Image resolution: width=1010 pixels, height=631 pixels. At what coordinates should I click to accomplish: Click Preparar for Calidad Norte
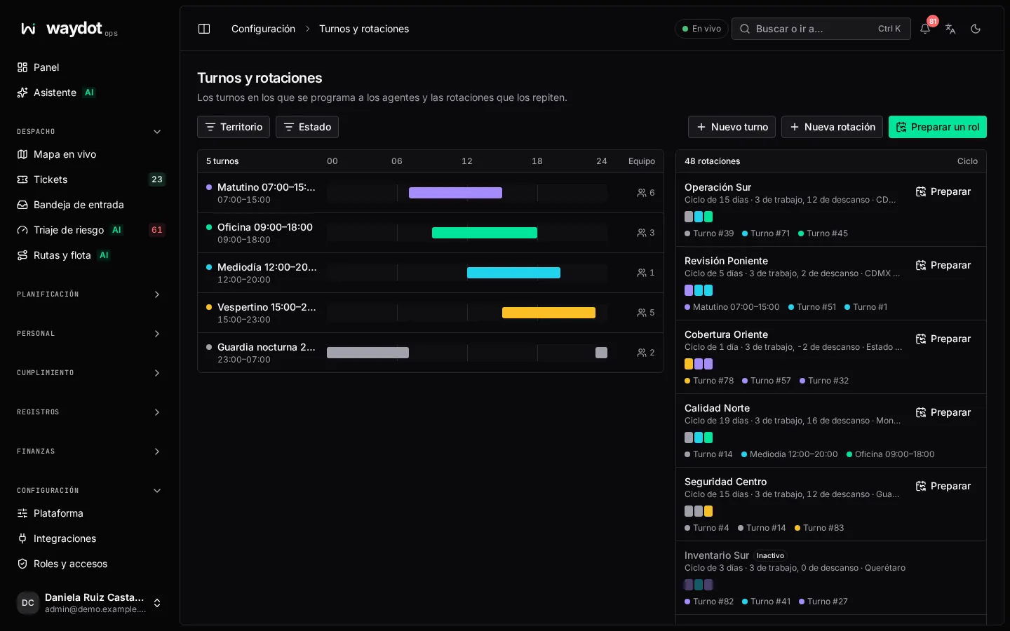[943, 412]
